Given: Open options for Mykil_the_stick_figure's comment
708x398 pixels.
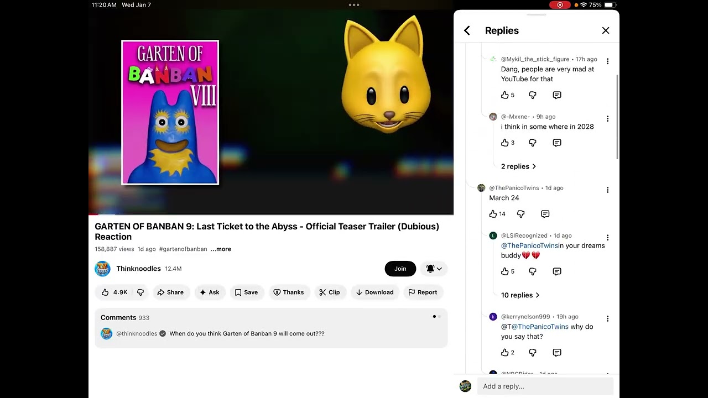Looking at the screenshot, I should click(x=607, y=61).
